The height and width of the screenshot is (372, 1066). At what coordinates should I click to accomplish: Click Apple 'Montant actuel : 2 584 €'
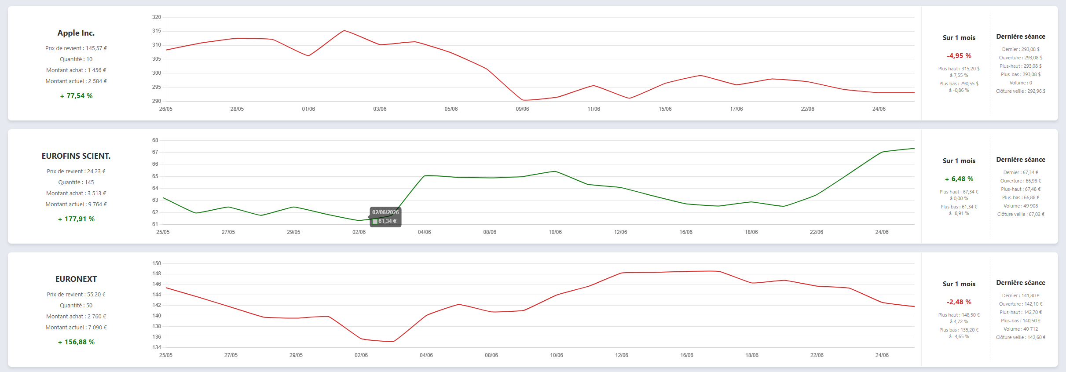click(x=76, y=81)
